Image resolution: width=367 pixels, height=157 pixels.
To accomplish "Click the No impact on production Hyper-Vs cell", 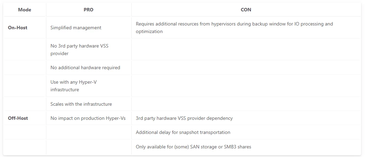I will 88,118.
